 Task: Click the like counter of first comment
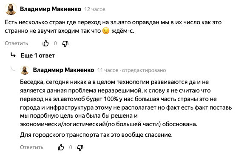pyautogui.click(x=55, y=43)
